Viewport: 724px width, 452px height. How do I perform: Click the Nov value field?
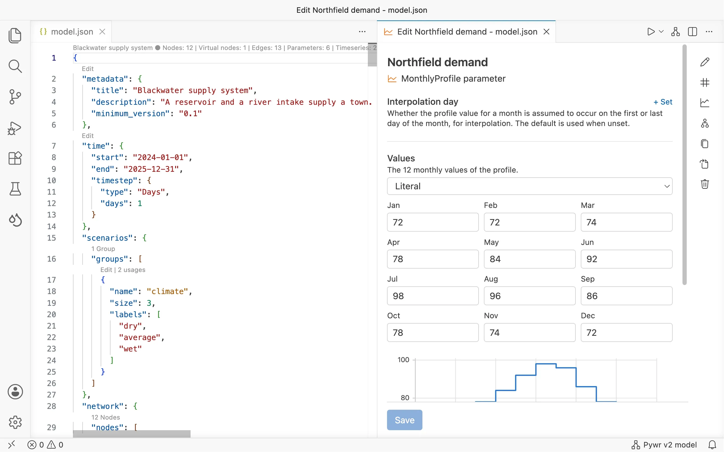(529, 332)
